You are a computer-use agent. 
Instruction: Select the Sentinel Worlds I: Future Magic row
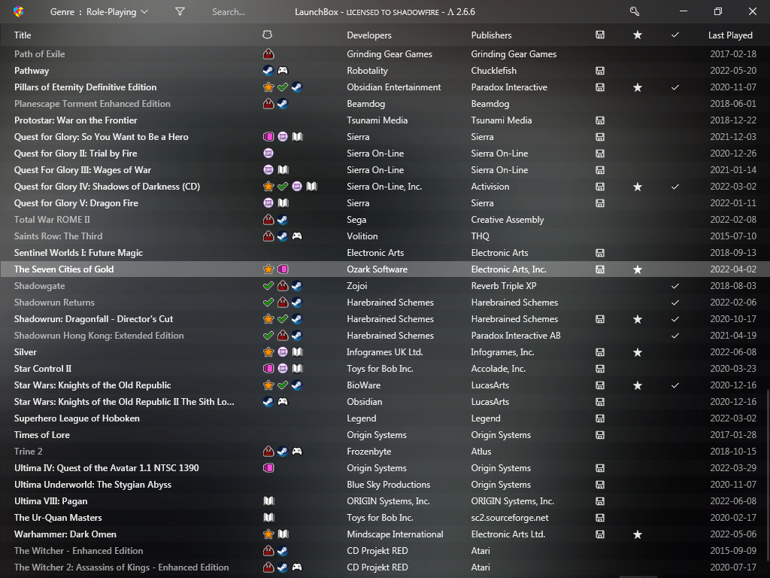point(385,253)
